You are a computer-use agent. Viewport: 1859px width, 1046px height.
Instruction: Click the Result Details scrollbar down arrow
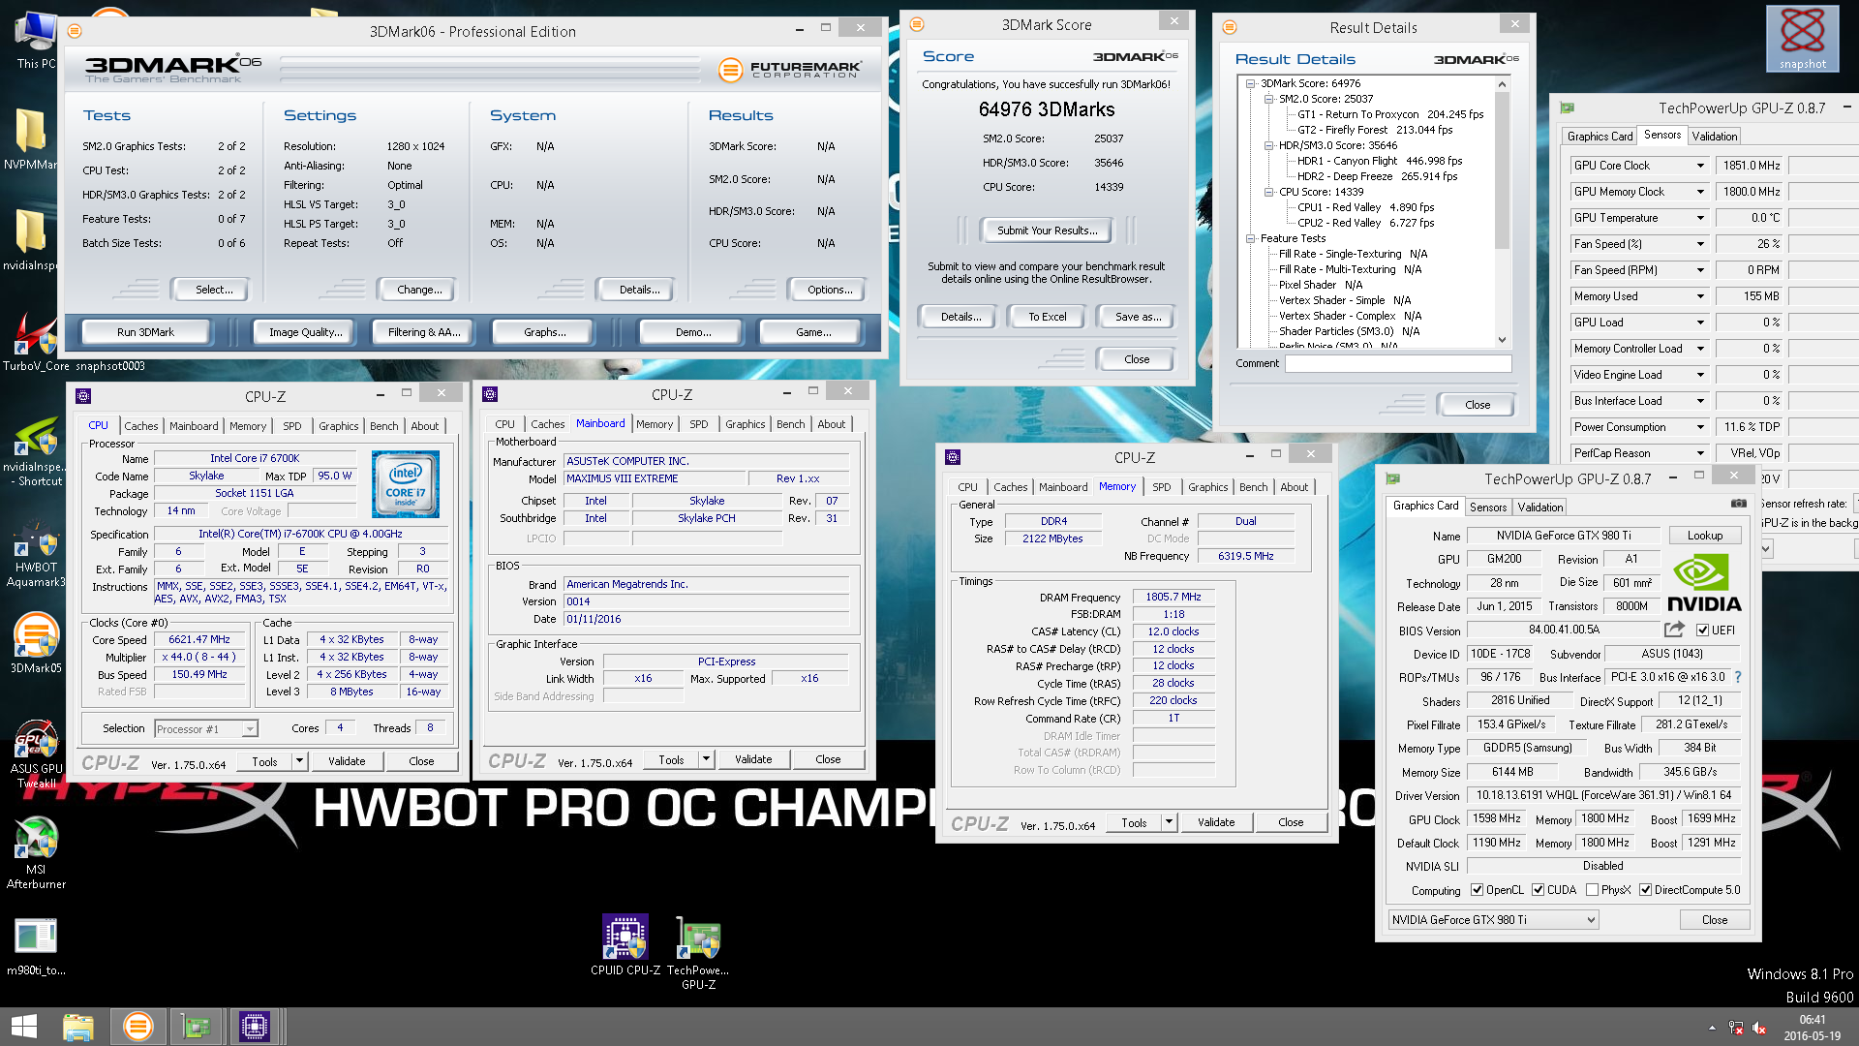pyautogui.click(x=1502, y=340)
